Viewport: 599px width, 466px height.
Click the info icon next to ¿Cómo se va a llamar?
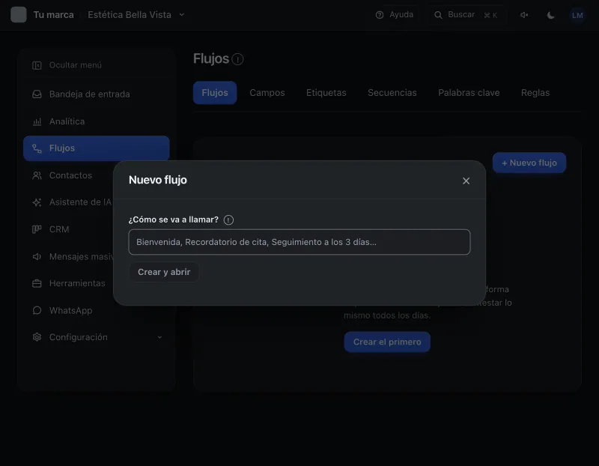tap(228, 220)
